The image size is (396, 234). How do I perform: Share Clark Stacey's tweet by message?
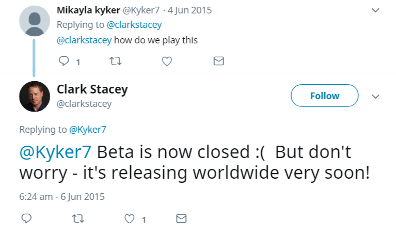click(181, 219)
